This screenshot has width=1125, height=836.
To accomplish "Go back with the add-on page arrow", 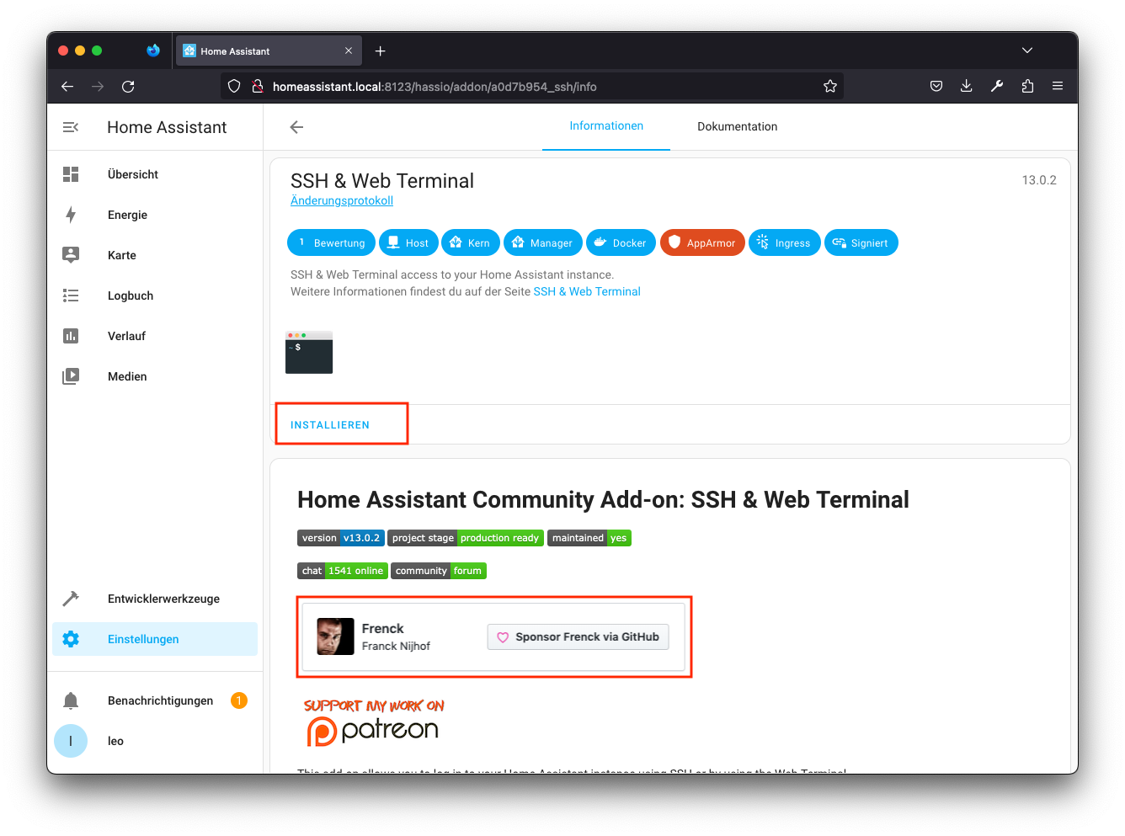I will (x=296, y=127).
